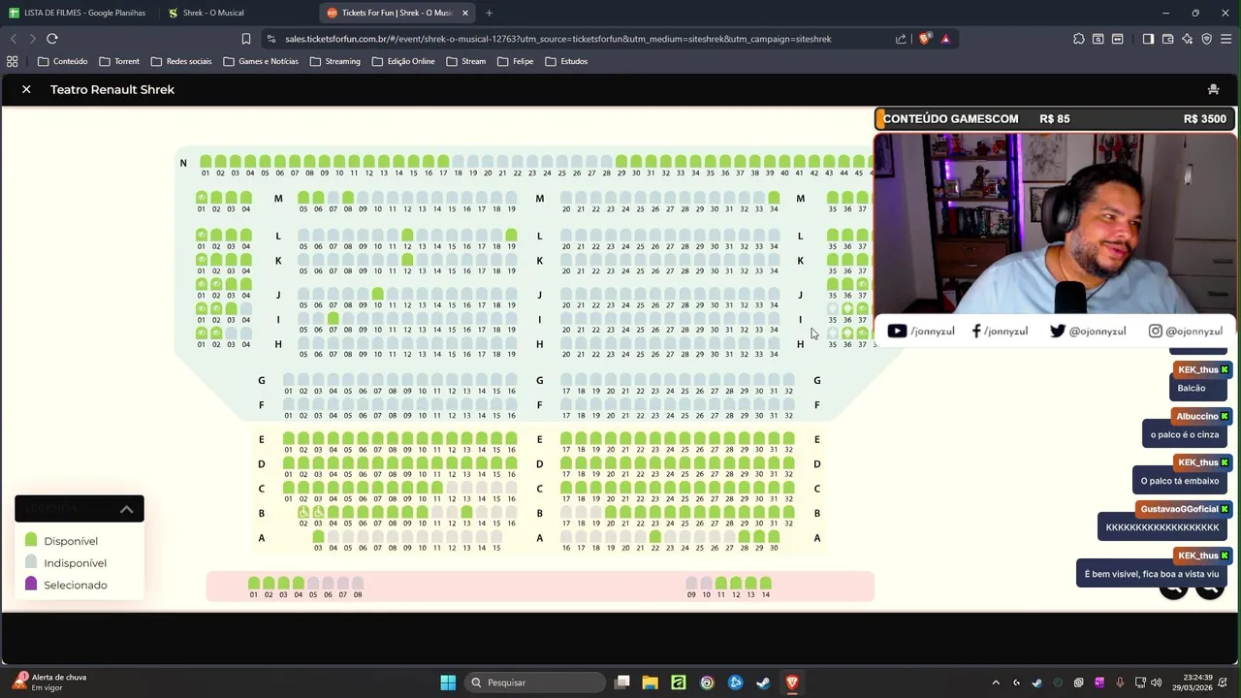Image resolution: width=1241 pixels, height=698 pixels.
Task: Open the Brave VPN shield icon
Action: pyautogui.click(x=1207, y=39)
